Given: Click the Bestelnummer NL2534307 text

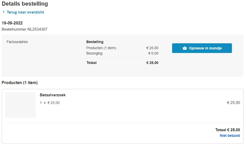Looking at the screenshot, I should coord(25,29).
